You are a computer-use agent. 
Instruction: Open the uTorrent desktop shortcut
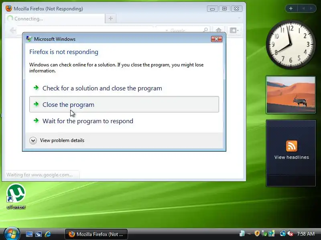[x=16, y=196]
